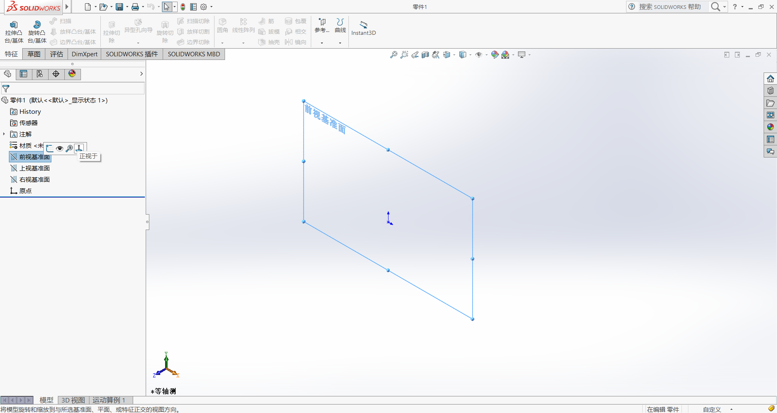This screenshot has height=413, width=777.
Task: Click the Extruded Boss/Base (拉伸凸台/基体) tool
Action: click(x=14, y=32)
